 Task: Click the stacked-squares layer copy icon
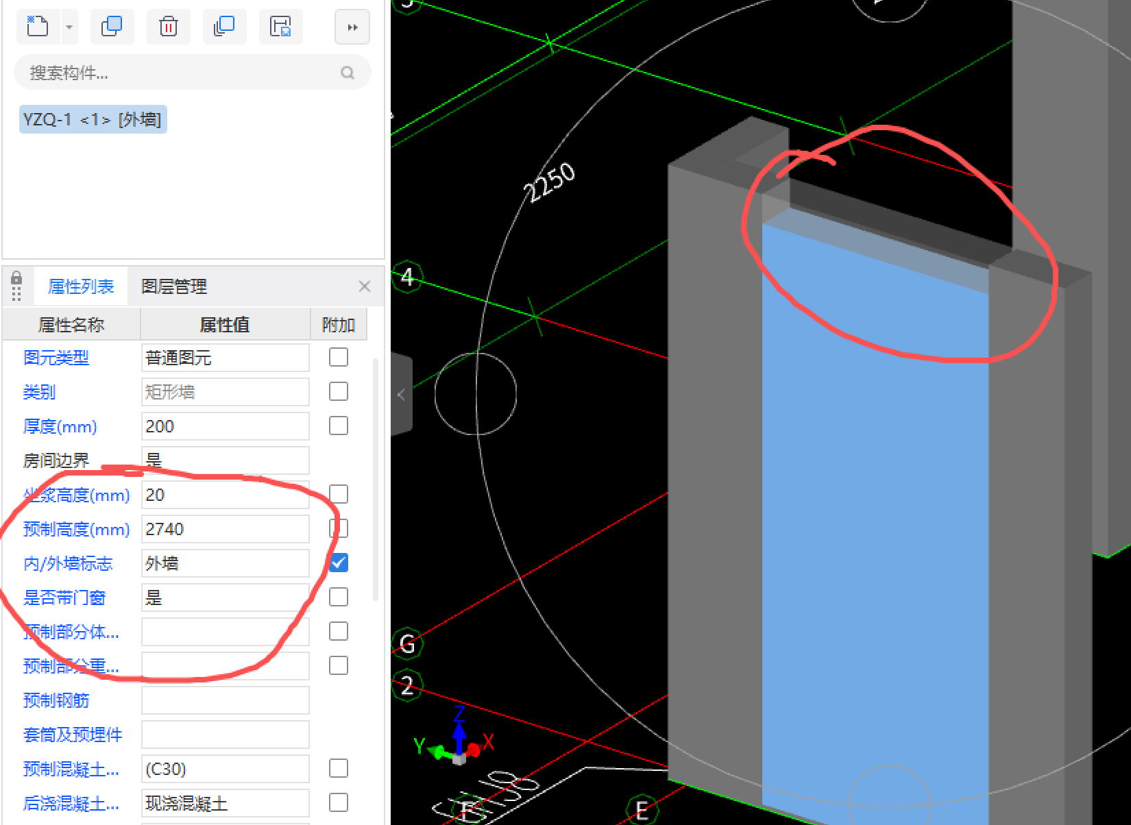[x=224, y=27]
